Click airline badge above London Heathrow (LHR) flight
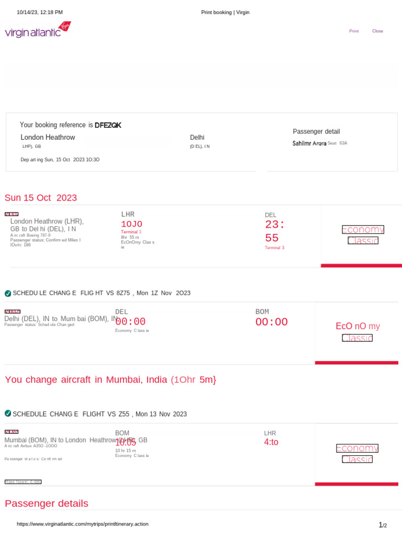 click(12, 214)
